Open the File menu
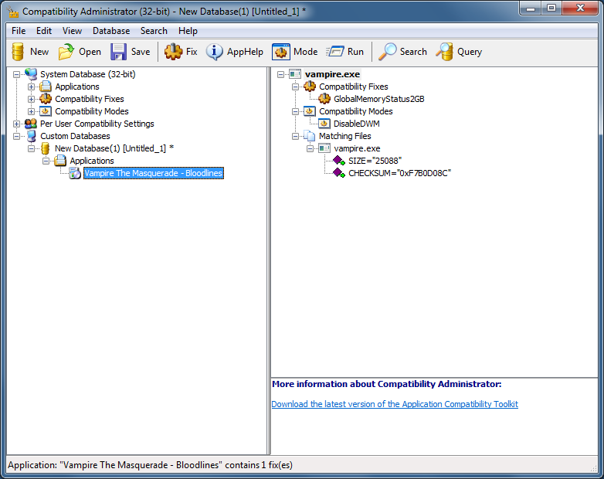This screenshot has height=479, width=604. (19, 31)
